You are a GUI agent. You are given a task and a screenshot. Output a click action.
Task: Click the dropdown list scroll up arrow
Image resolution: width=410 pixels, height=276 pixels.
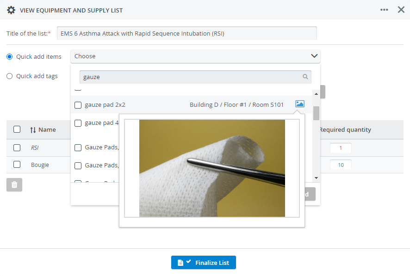point(316,94)
